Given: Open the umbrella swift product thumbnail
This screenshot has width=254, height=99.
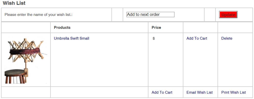Looking at the screenshot, I should click(26, 61).
